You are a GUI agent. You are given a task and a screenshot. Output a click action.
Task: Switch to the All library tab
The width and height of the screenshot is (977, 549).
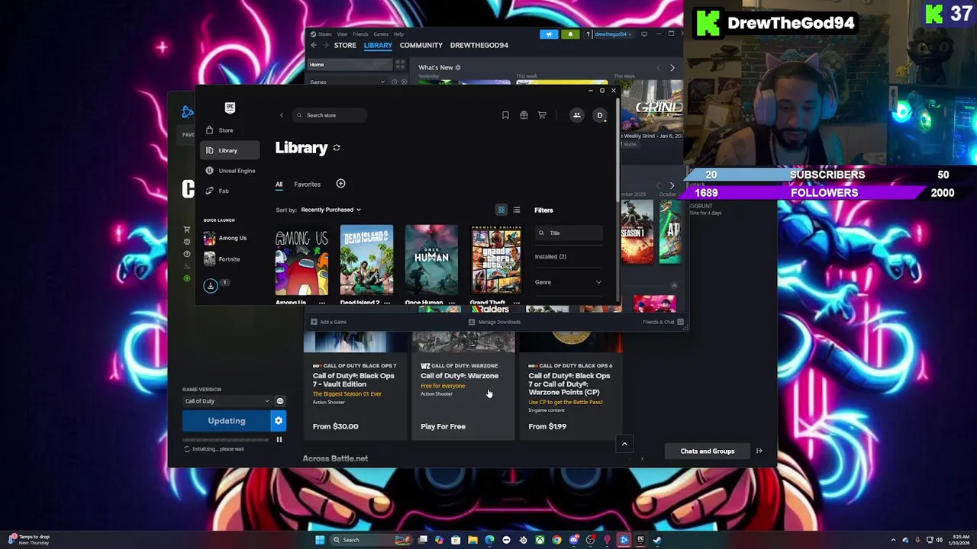pyautogui.click(x=279, y=184)
